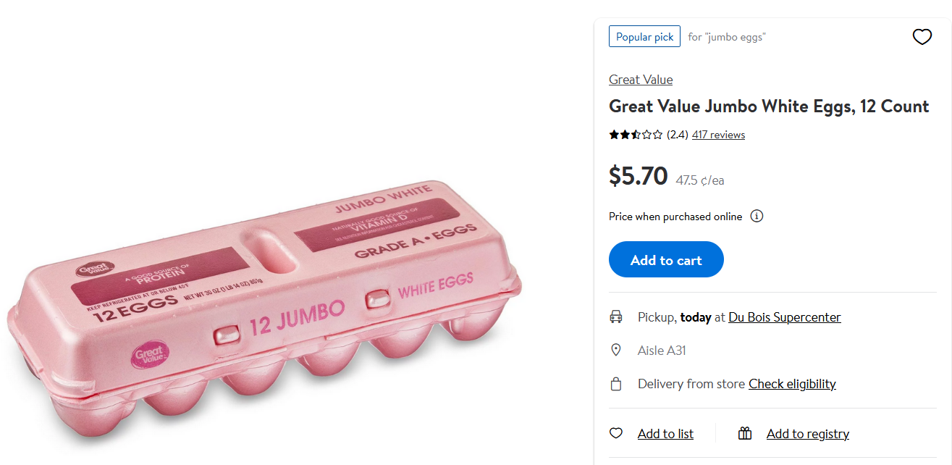Click the gift icon beside Add to registry
The height and width of the screenshot is (465, 952).
[745, 433]
